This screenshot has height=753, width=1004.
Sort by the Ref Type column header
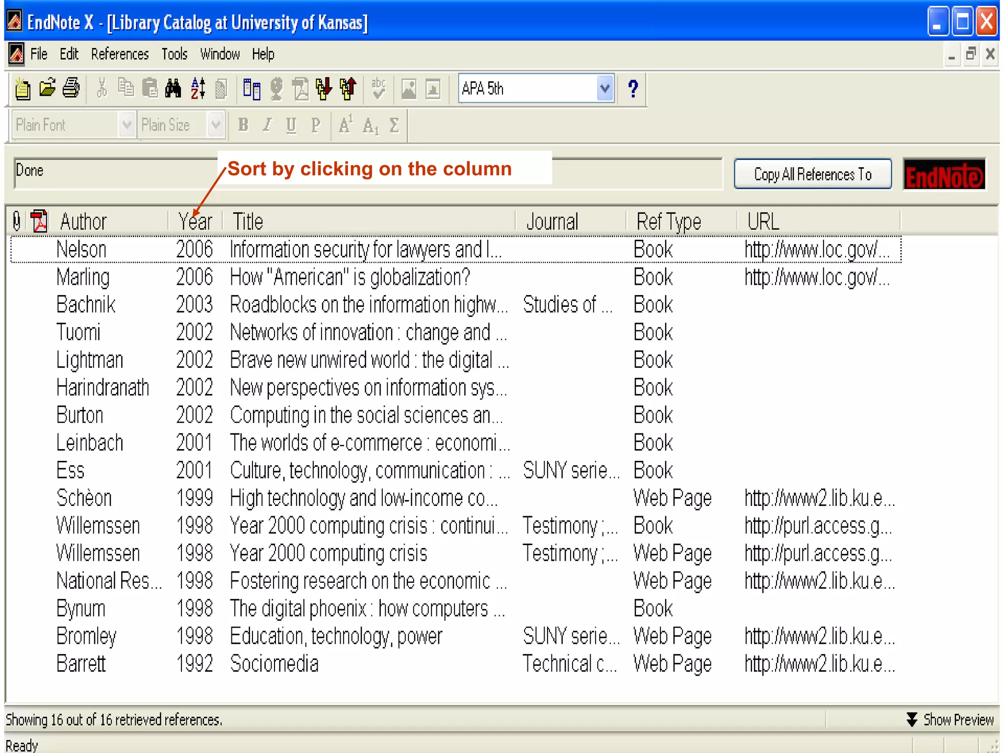[681, 222]
